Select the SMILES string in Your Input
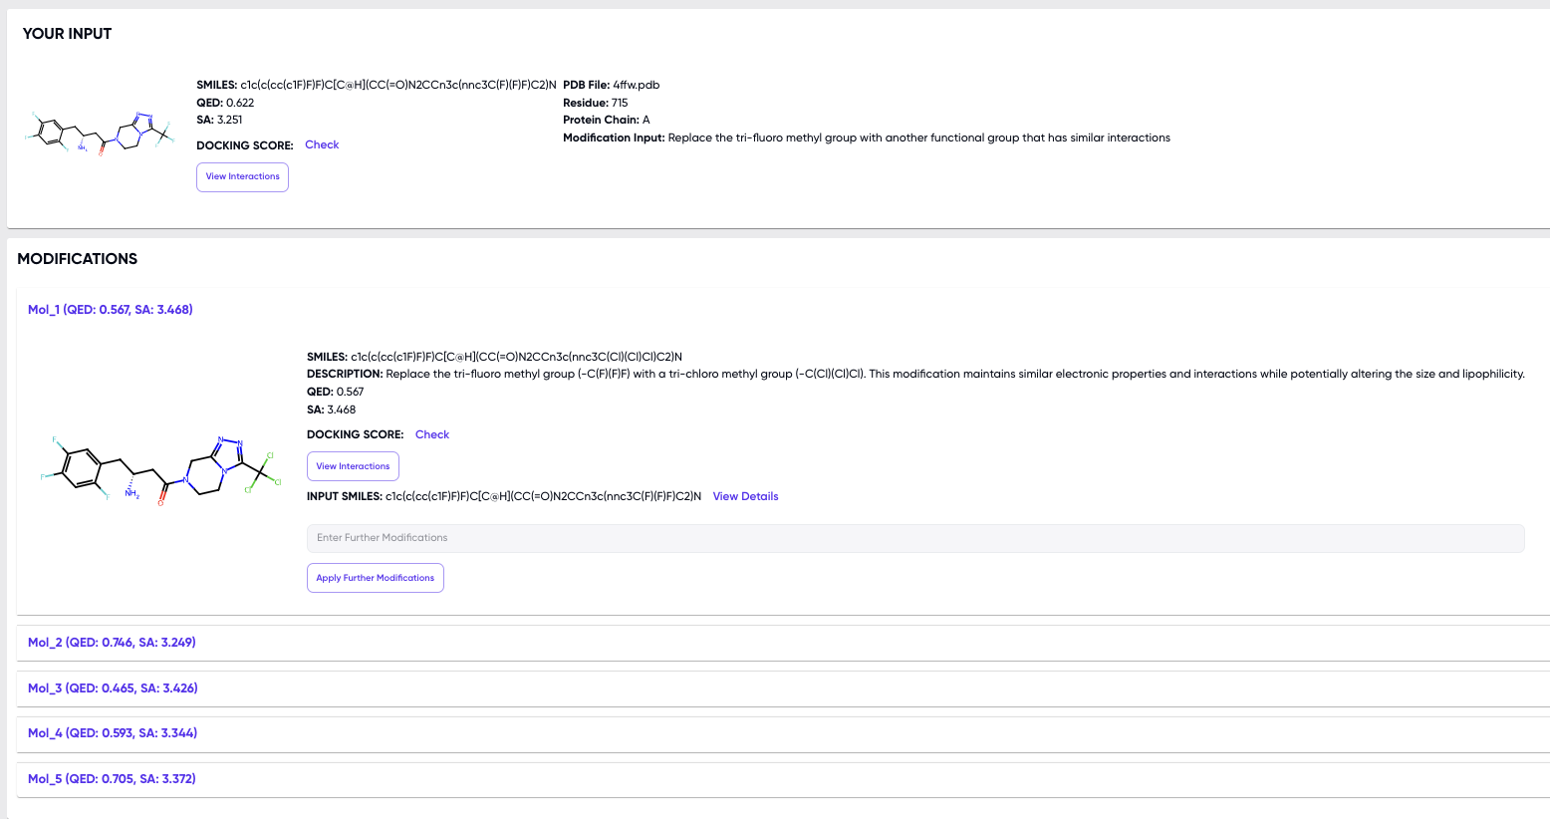This screenshot has width=1550, height=819. pos(398,85)
